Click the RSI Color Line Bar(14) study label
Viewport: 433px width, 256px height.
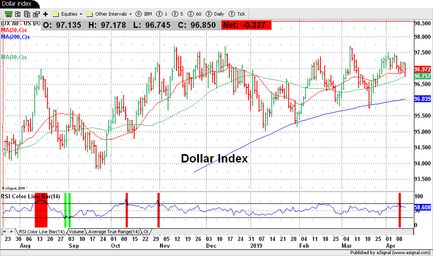click(31, 196)
